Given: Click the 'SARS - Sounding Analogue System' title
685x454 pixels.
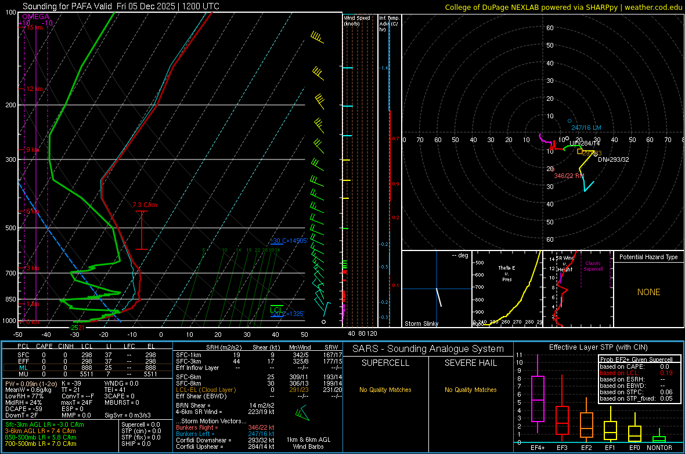Looking at the screenshot, I should (428, 349).
